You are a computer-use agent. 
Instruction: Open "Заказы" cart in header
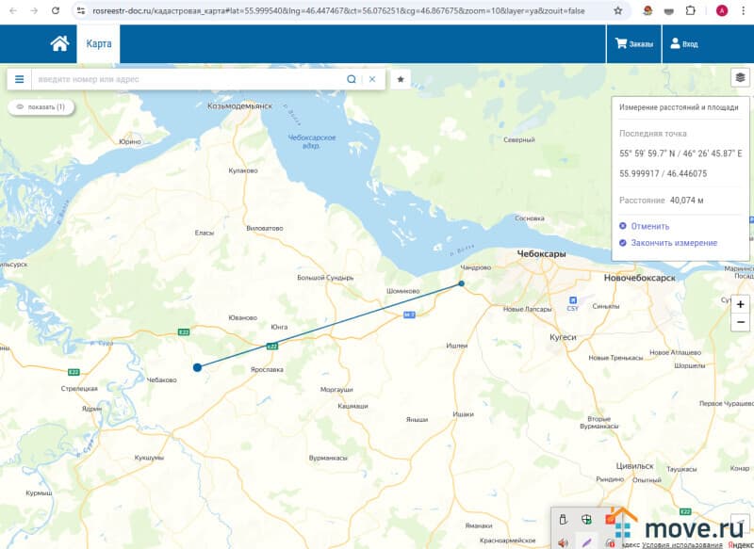pyautogui.click(x=633, y=44)
